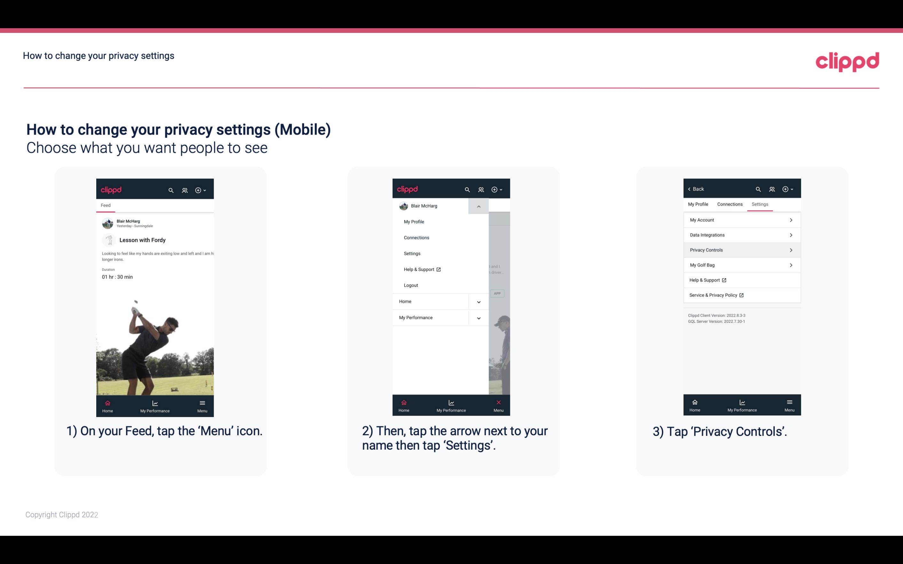Select the Settings tab in profile screen
Screen dimensions: 903x564
[759, 204]
